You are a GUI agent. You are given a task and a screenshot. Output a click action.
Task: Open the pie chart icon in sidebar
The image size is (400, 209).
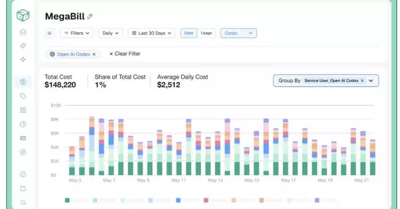click(x=23, y=124)
